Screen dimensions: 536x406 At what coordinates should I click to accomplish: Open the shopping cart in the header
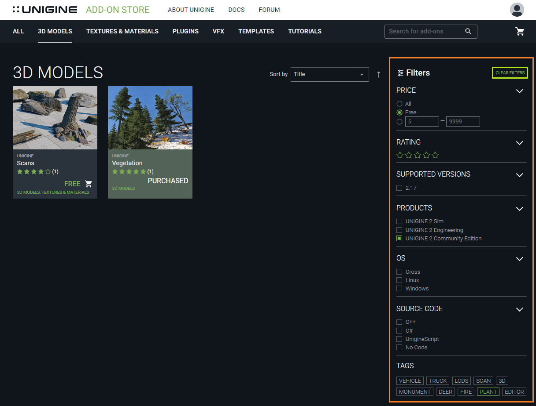(520, 32)
